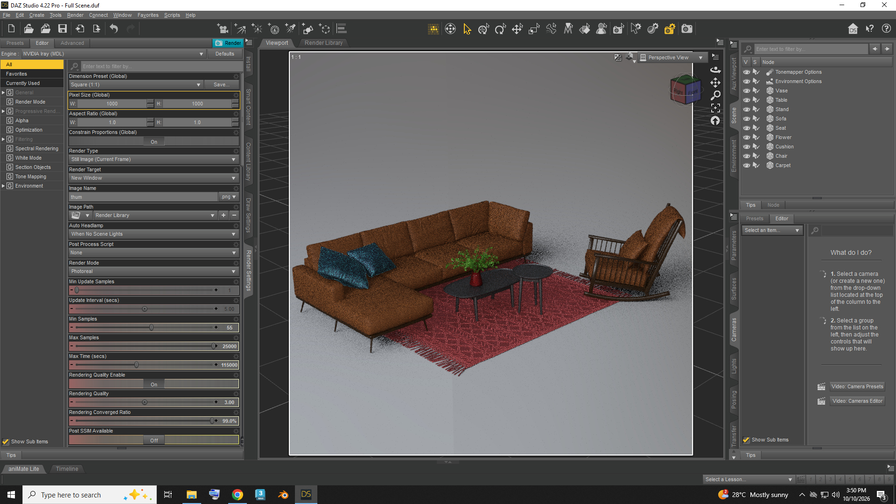Viewport: 896px width, 504px height.
Task: Click the Save scene floppy disk icon
Action: (x=62, y=29)
